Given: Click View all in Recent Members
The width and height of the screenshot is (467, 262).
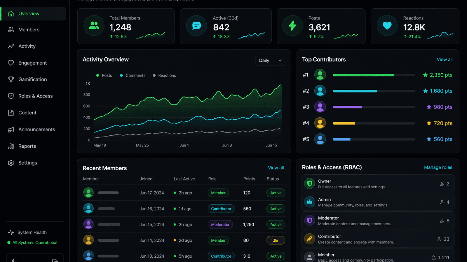Looking at the screenshot, I should 276,168.
